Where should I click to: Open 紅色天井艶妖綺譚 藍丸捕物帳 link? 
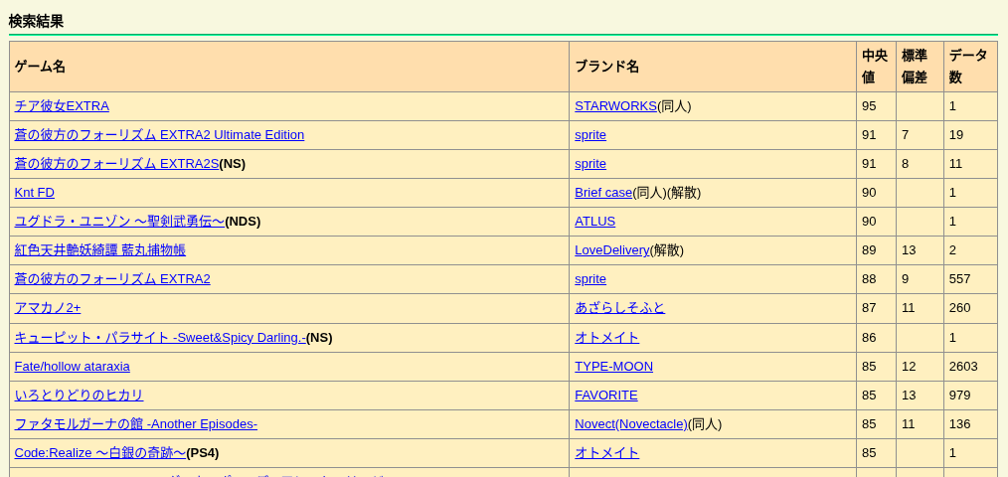(99, 250)
